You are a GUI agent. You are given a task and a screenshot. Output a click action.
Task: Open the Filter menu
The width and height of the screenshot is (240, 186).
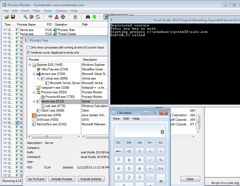(37, 11)
